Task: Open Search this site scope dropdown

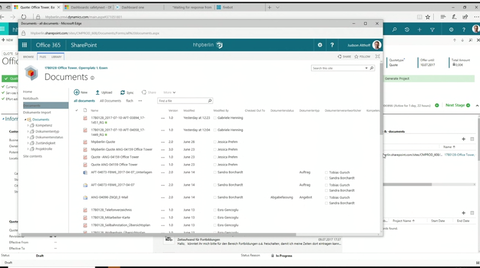Action: (366, 68)
